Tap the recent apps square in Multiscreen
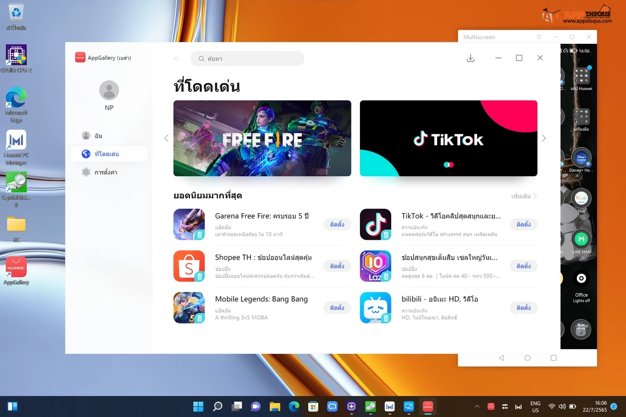 pos(553,358)
